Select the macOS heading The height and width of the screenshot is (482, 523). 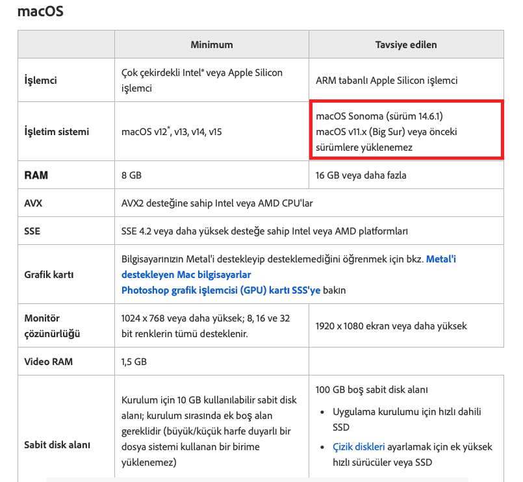tap(39, 11)
